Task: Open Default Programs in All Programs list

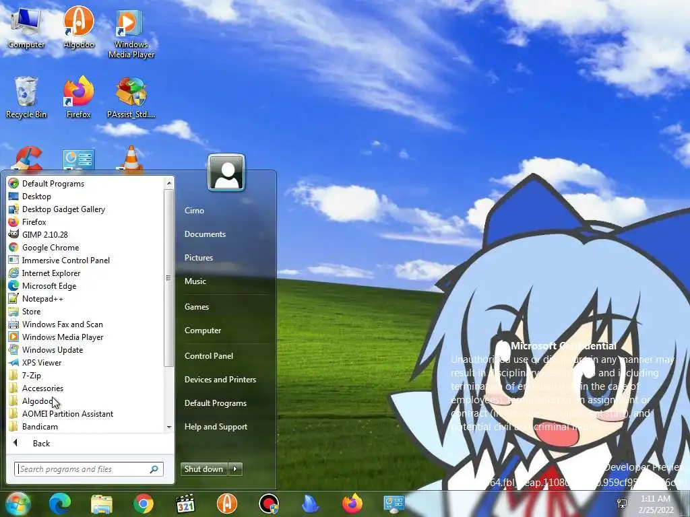Action: click(86, 183)
